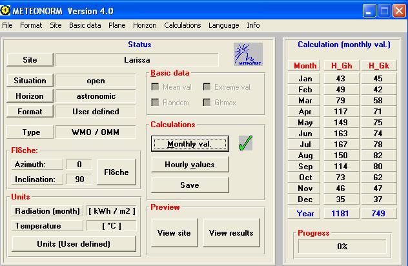Open the File menu
Screen dimensions: 408x266
7,25
